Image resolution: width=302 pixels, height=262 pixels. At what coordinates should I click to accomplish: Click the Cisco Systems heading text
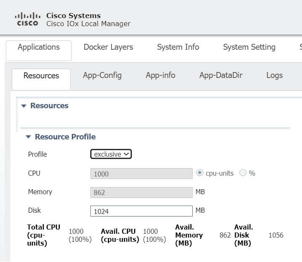(x=73, y=16)
